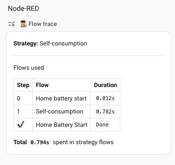The image size is (175, 165).
Task: Click the Done status badge
Action: [102, 125]
